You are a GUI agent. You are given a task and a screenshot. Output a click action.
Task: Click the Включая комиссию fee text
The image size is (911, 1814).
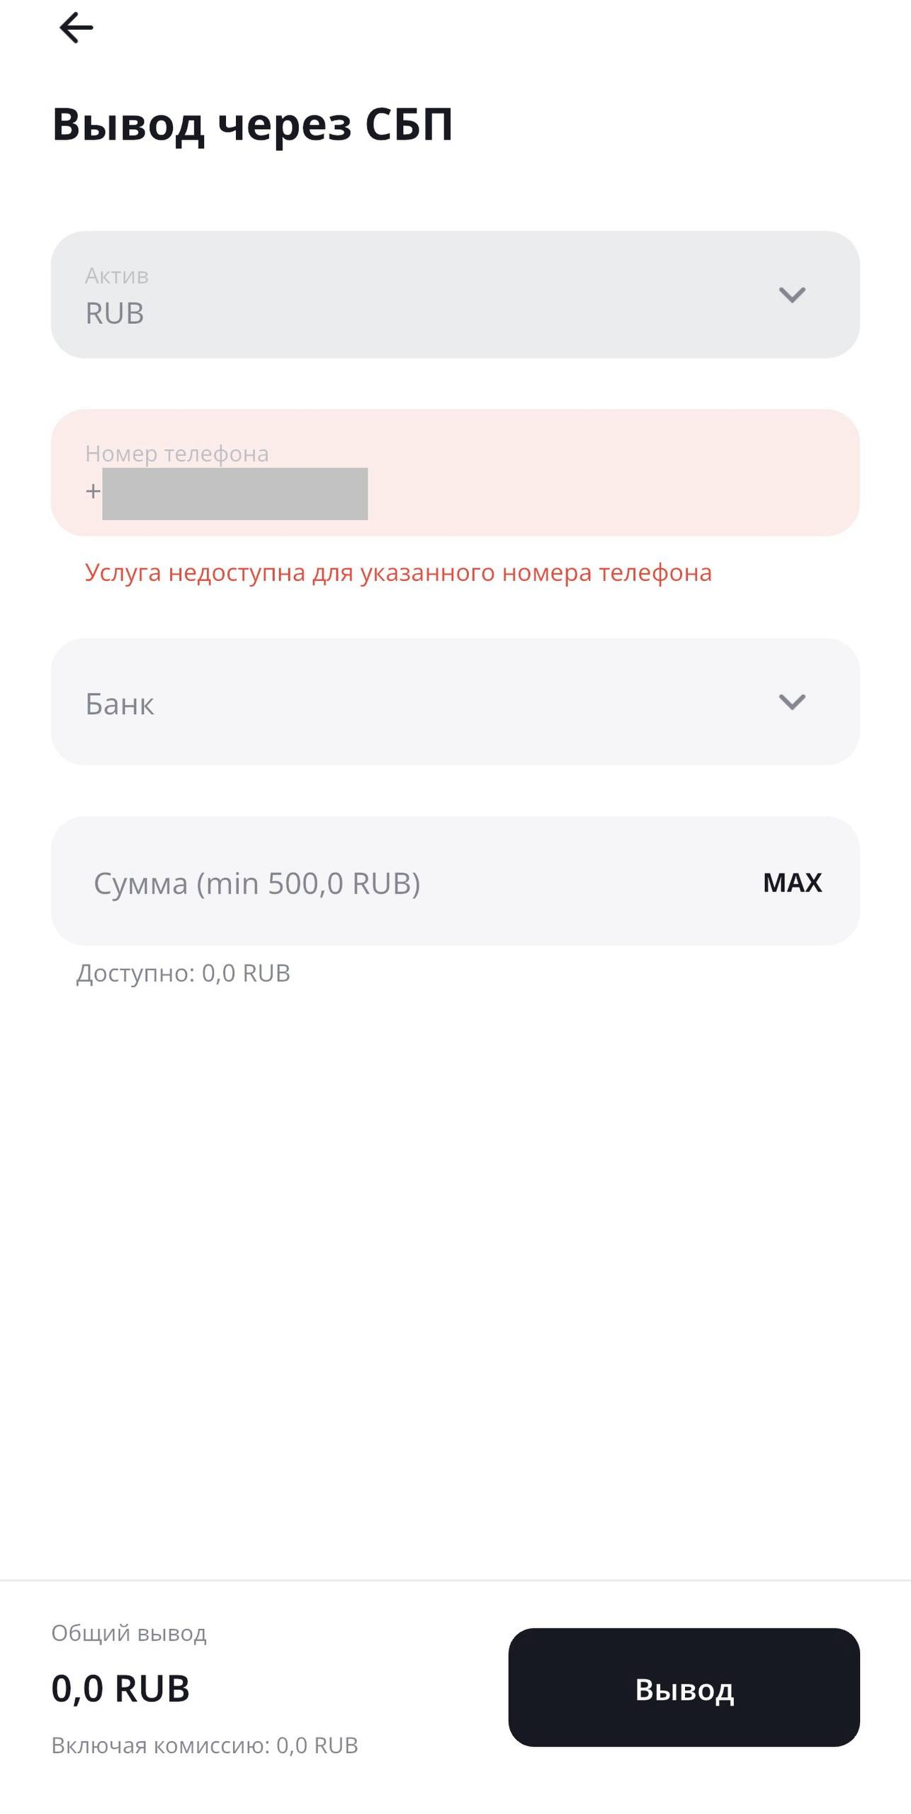point(205,1745)
